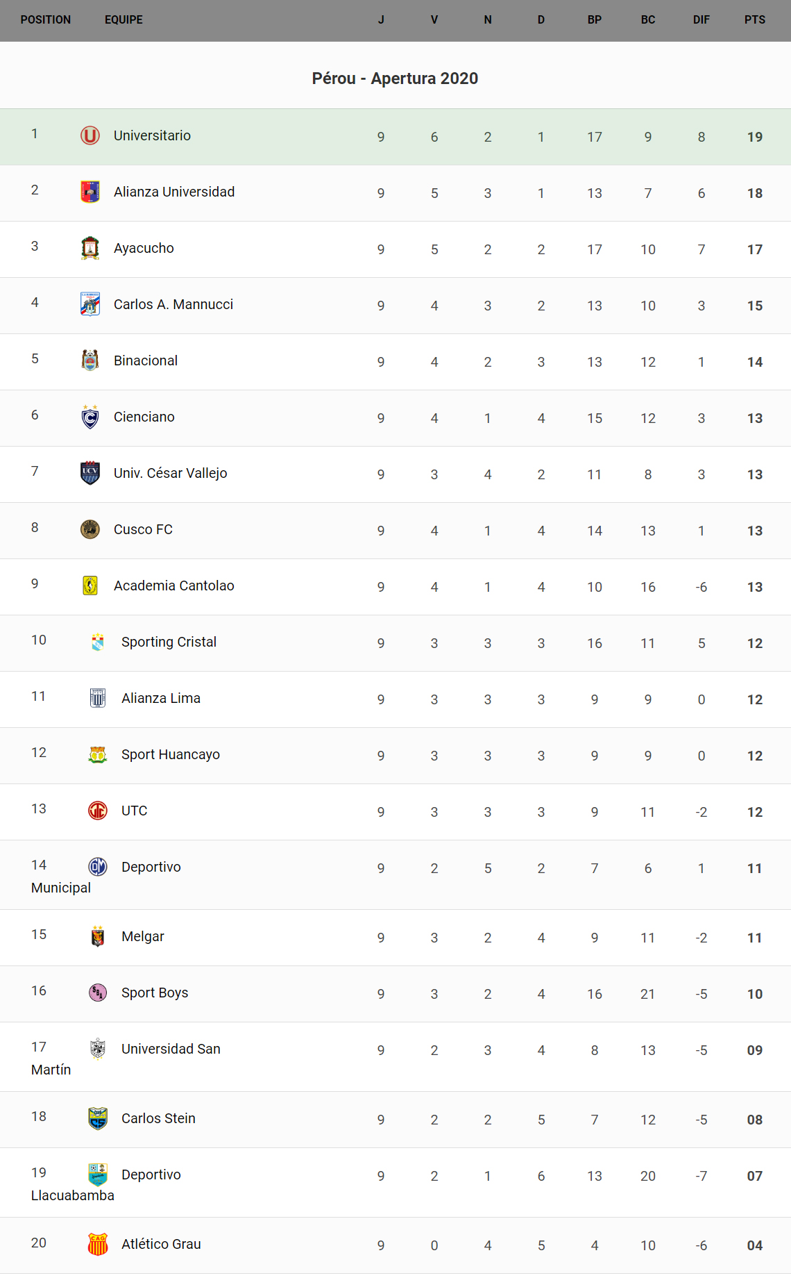Open the Binacional team link
The height and width of the screenshot is (1278, 791).
[x=146, y=360]
